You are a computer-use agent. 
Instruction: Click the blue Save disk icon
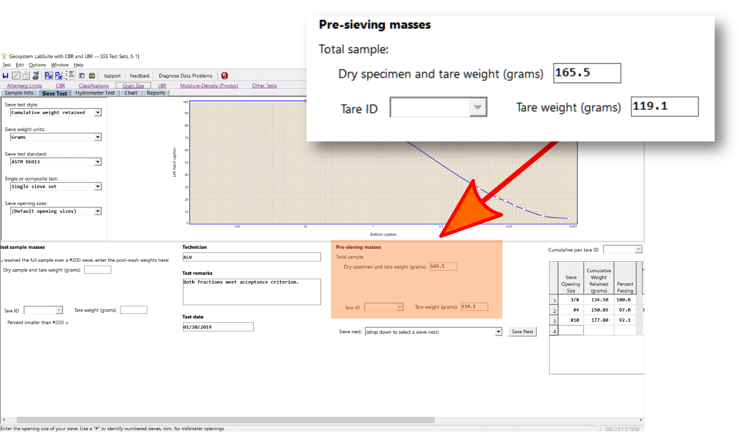tap(6, 76)
